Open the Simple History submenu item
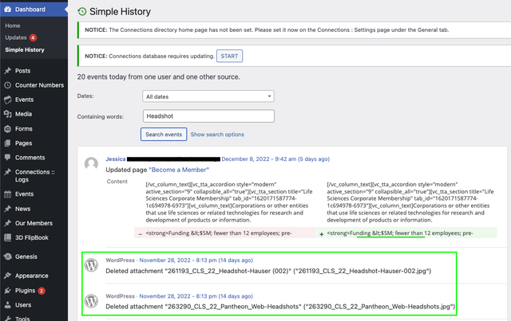This screenshot has height=321, width=511. click(x=25, y=49)
